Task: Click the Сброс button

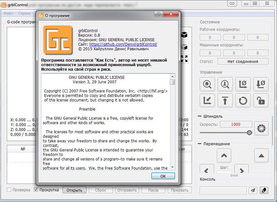Action: click(101, 190)
